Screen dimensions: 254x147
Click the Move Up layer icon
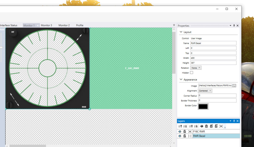click(x=180, y=126)
